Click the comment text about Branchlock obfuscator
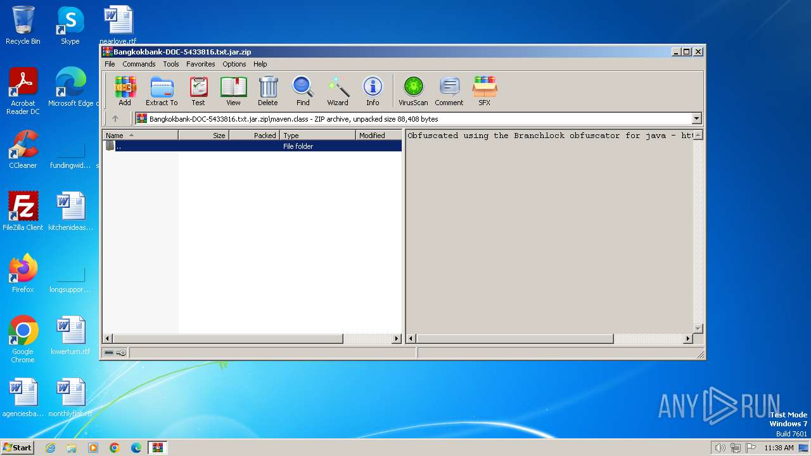Image resolution: width=811 pixels, height=456 pixels. click(550, 136)
